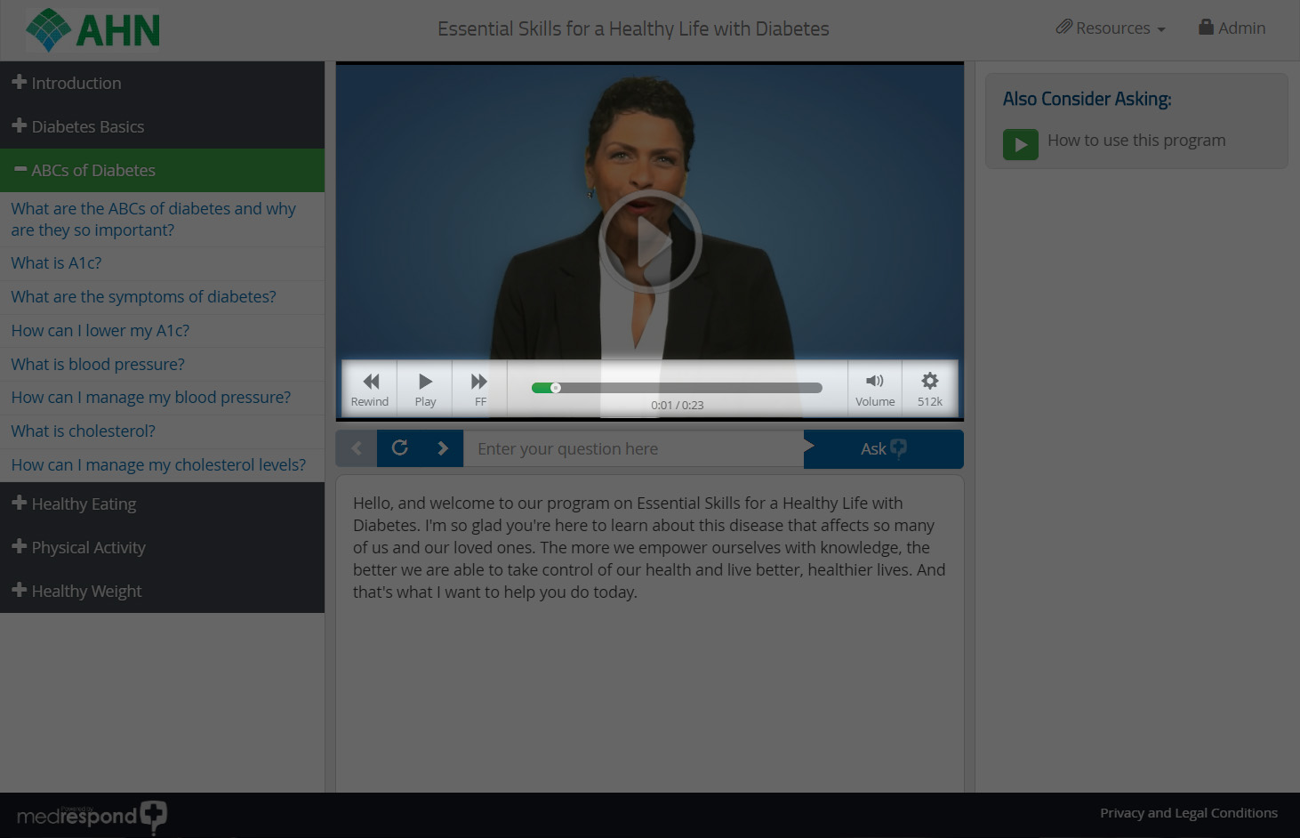Open the 512k quality settings gear
Screen dimensions: 1300x838
pos(929,389)
